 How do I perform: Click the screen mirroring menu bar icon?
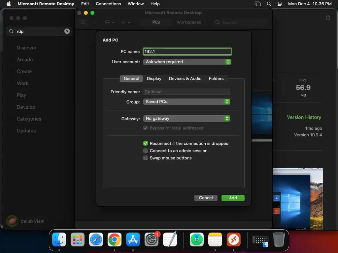[x=257, y=4]
